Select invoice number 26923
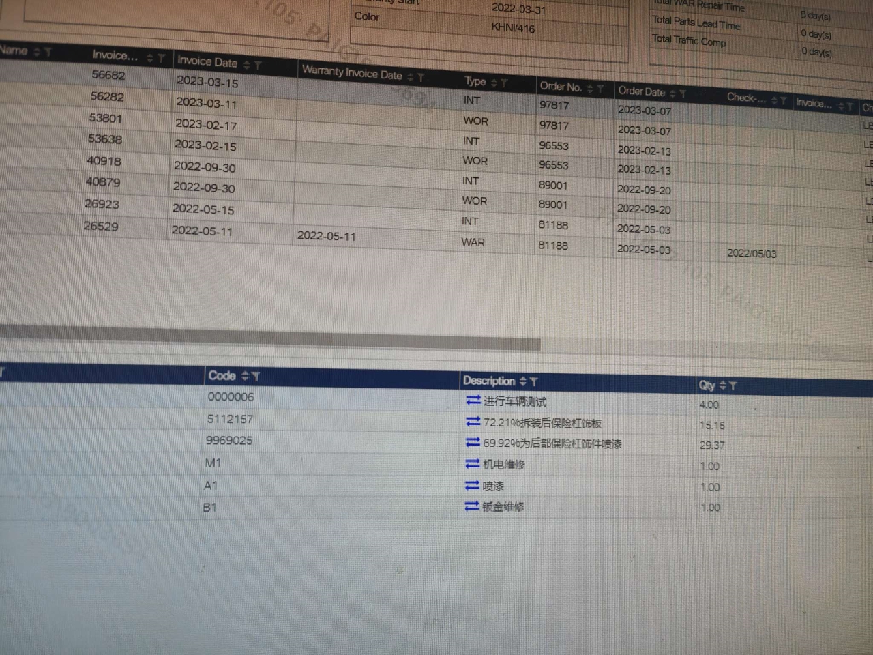Image resolution: width=873 pixels, height=655 pixels. (102, 204)
